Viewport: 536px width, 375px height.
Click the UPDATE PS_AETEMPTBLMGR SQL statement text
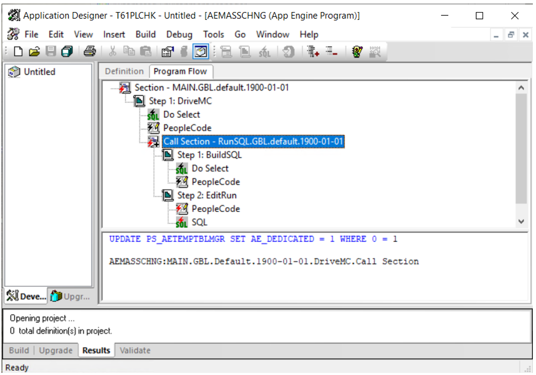click(x=254, y=239)
